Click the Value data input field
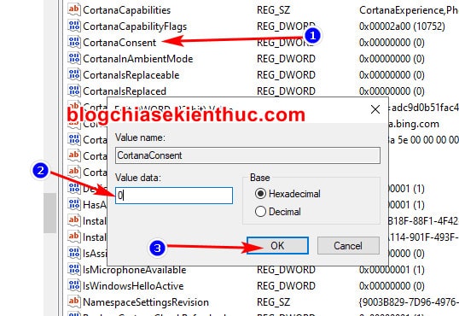 pyautogui.click(x=174, y=196)
